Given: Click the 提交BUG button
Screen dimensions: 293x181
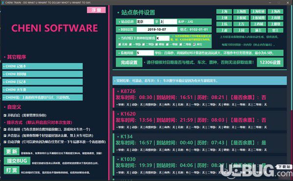Looking at the screenshot, I should coord(17,161).
